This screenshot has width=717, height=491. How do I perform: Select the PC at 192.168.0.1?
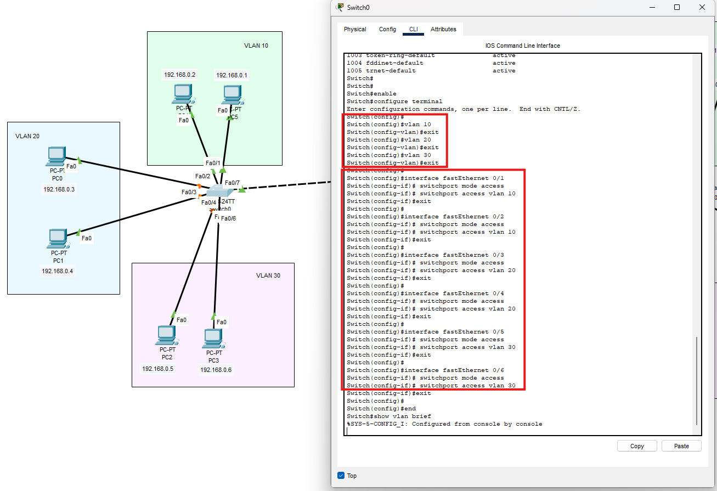(x=233, y=95)
